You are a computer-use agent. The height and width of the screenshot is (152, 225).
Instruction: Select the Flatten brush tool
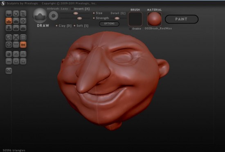[x=16, y=21]
